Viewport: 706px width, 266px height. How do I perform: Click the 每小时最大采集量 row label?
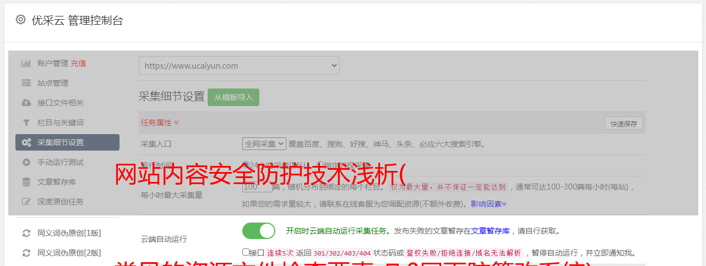(172, 195)
